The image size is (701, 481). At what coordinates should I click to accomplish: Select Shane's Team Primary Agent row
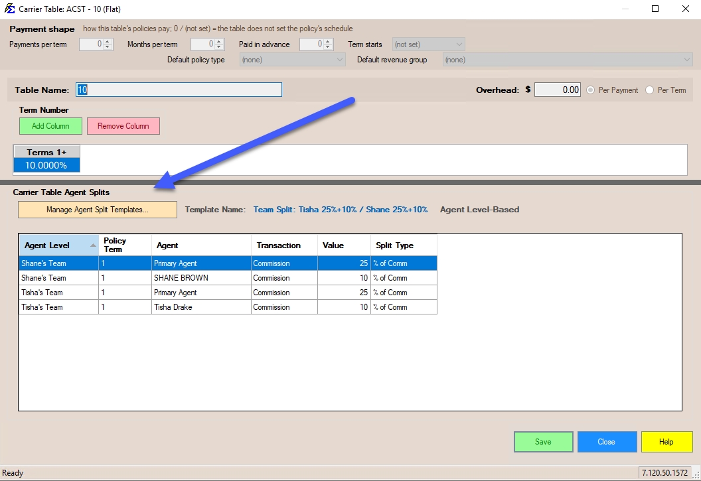pyautogui.click(x=228, y=263)
